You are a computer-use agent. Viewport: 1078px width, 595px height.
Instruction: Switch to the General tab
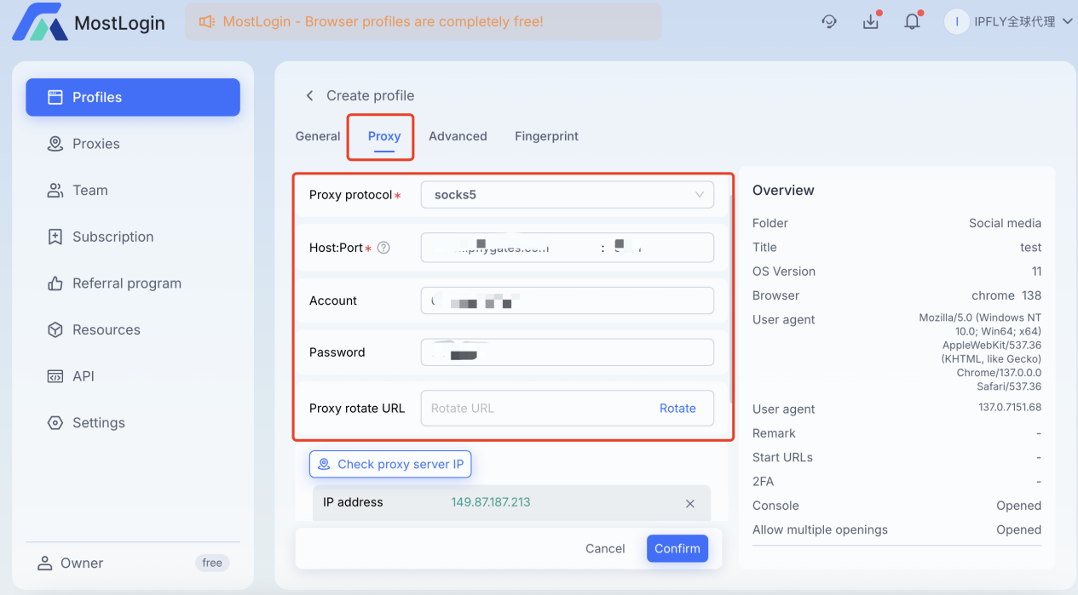(x=318, y=136)
